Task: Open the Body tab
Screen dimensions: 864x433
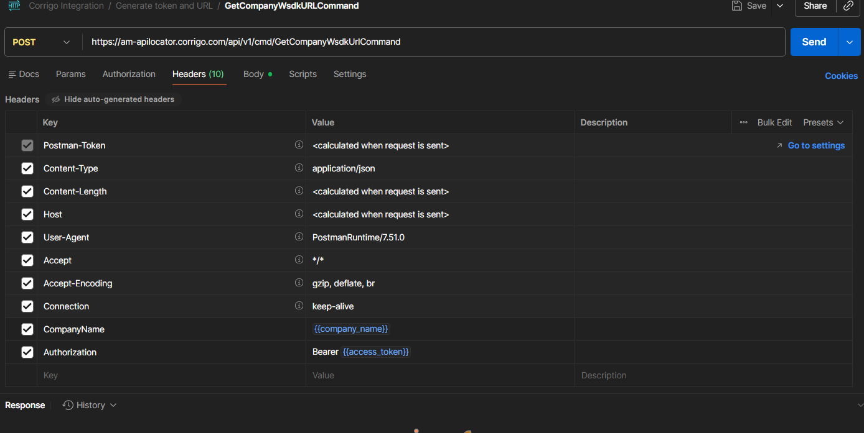Action: [257, 74]
